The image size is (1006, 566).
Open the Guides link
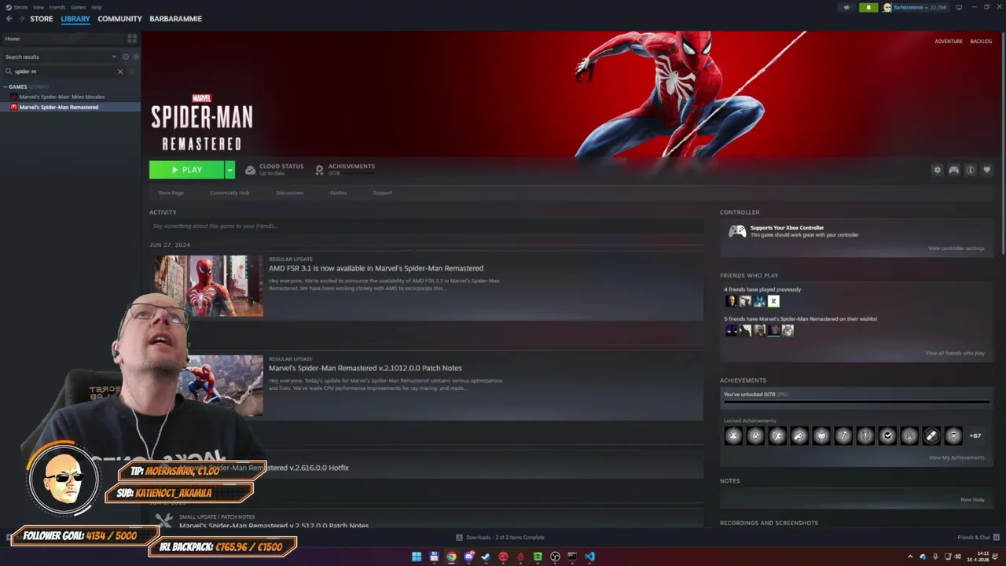click(x=338, y=193)
